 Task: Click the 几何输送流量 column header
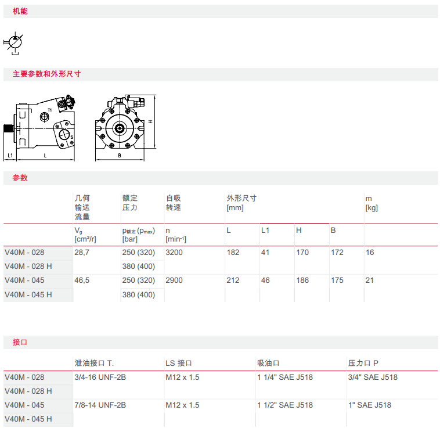click(82, 207)
